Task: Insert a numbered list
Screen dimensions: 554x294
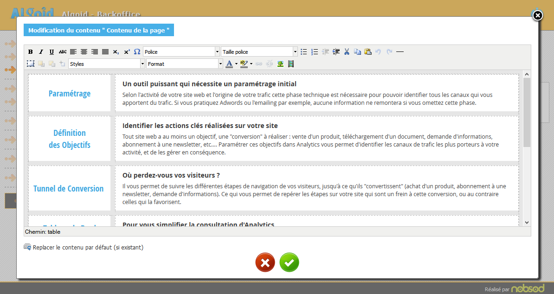Action: click(315, 52)
